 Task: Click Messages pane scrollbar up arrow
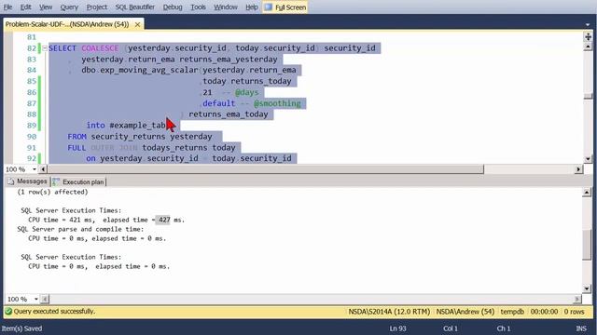point(587,193)
